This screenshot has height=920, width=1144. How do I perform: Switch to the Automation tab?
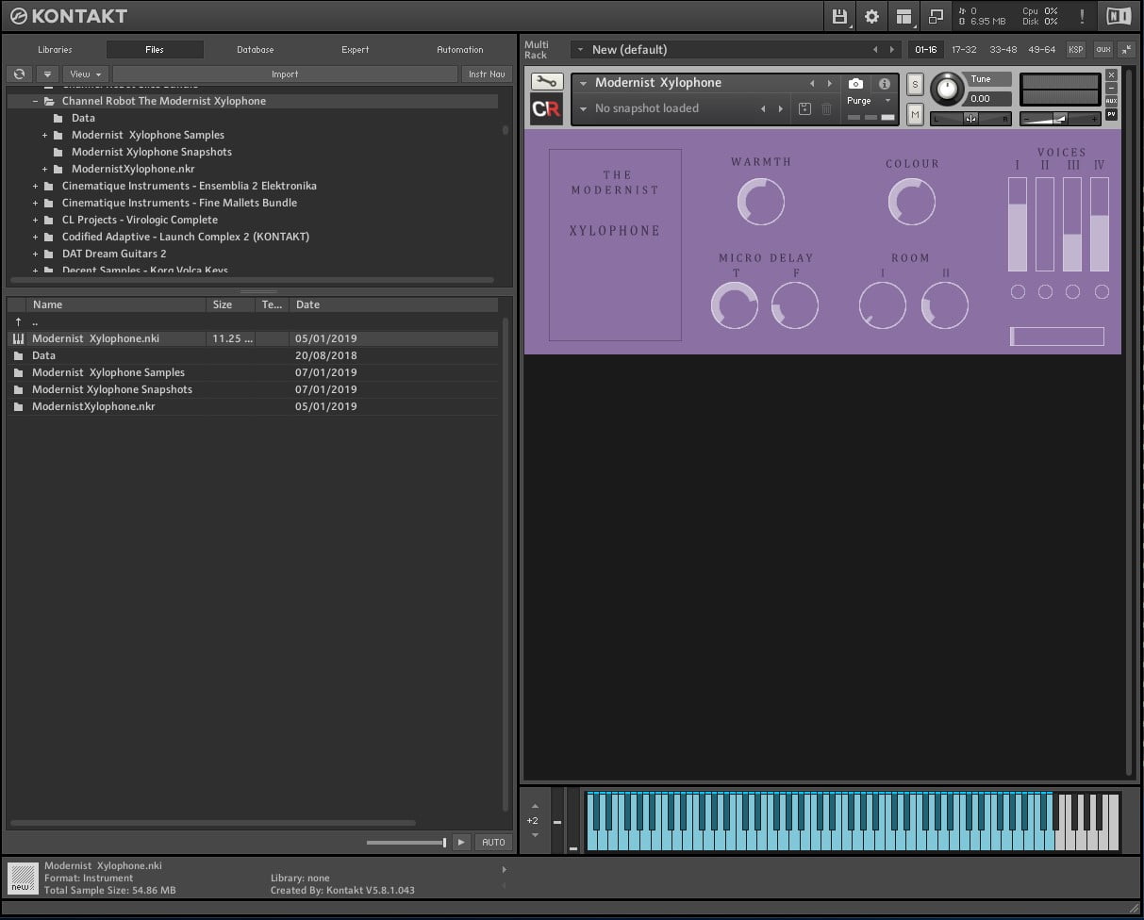(460, 49)
